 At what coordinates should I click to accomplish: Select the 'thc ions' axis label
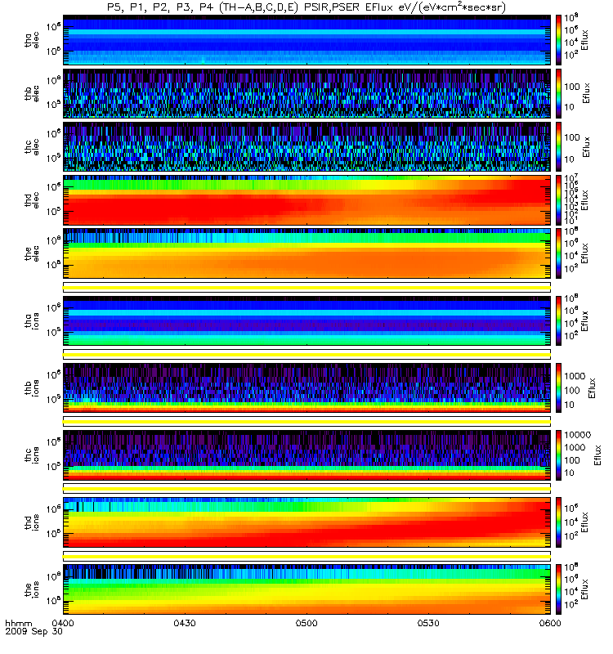coord(32,455)
